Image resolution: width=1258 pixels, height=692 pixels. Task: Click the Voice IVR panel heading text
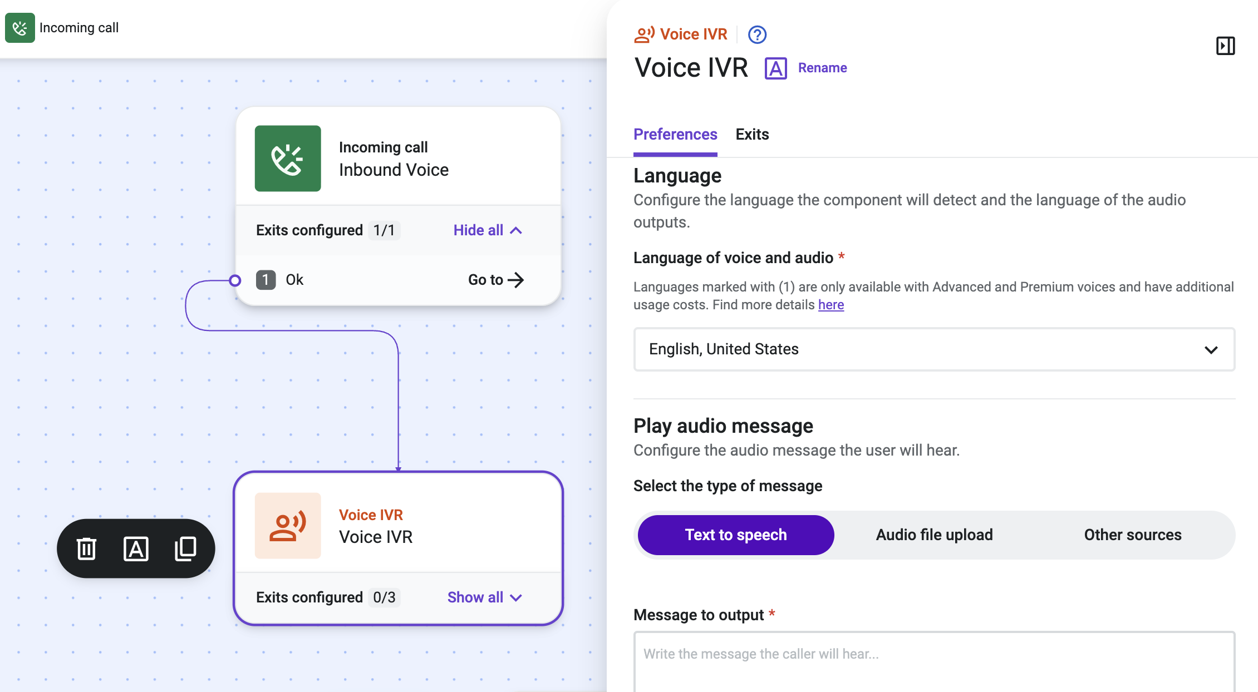tap(691, 68)
